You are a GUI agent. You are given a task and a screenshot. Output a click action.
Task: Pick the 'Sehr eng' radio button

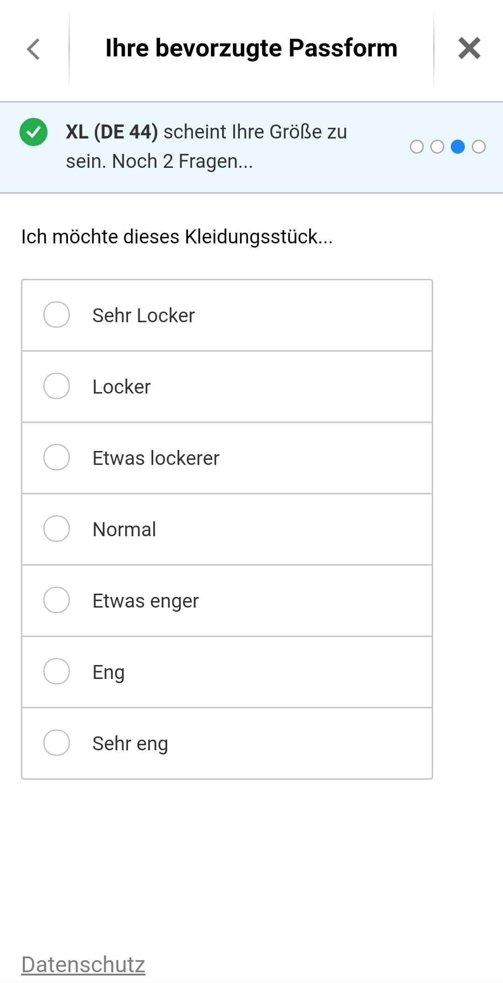click(x=56, y=743)
